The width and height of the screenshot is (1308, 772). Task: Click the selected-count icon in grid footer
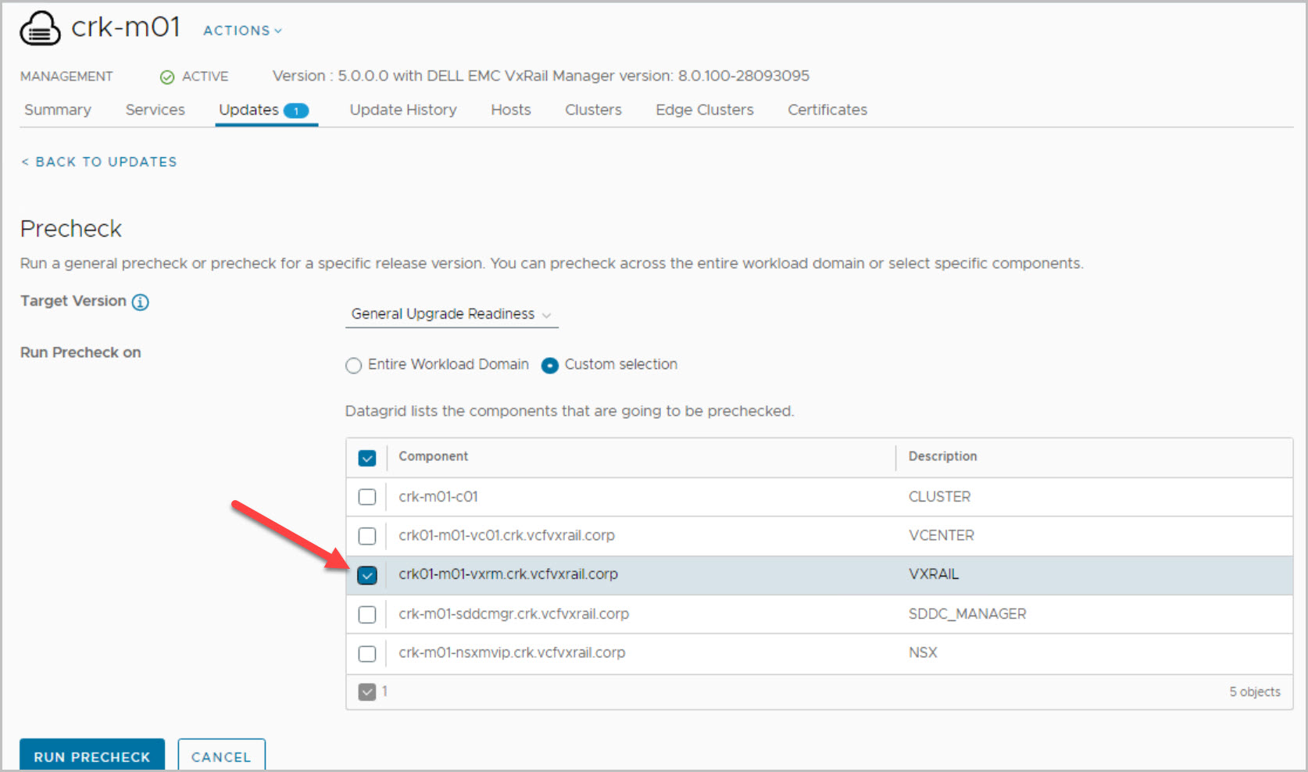pyautogui.click(x=366, y=692)
